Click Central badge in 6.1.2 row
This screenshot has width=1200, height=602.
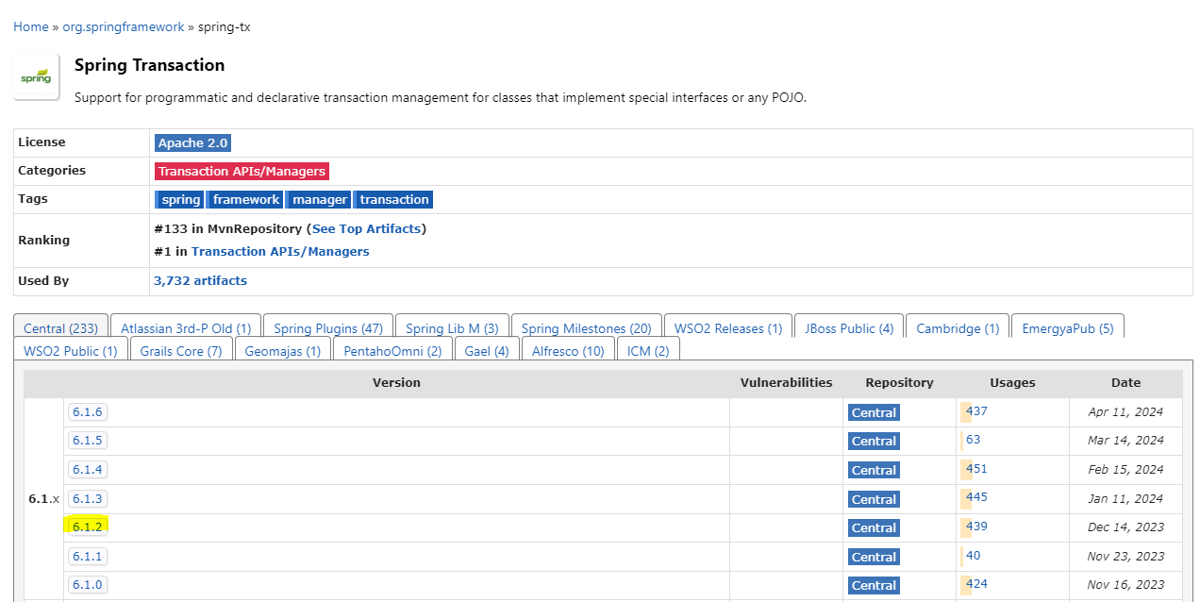coord(874,527)
